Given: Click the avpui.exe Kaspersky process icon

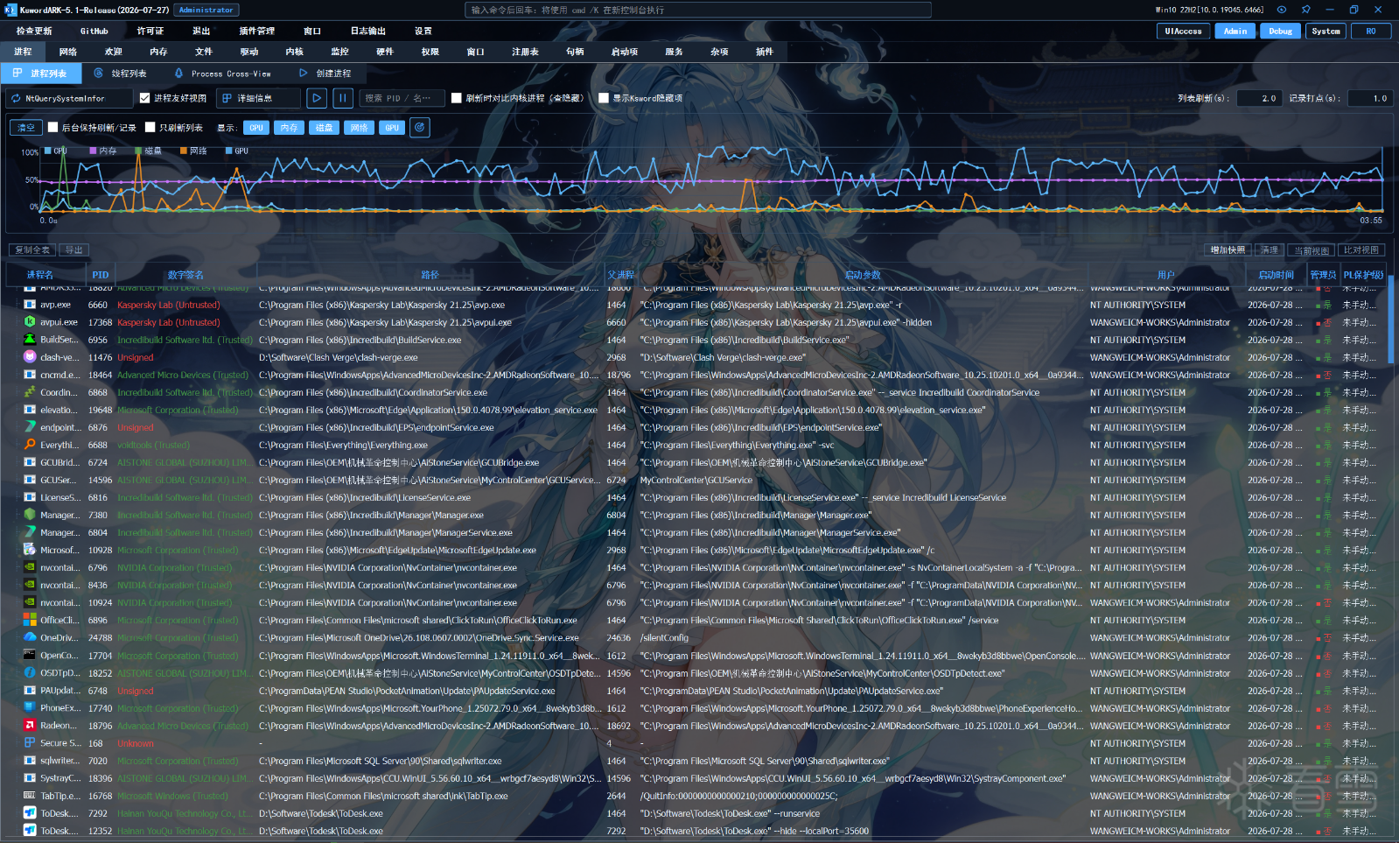Looking at the screenshot, I should pos(30,322).
